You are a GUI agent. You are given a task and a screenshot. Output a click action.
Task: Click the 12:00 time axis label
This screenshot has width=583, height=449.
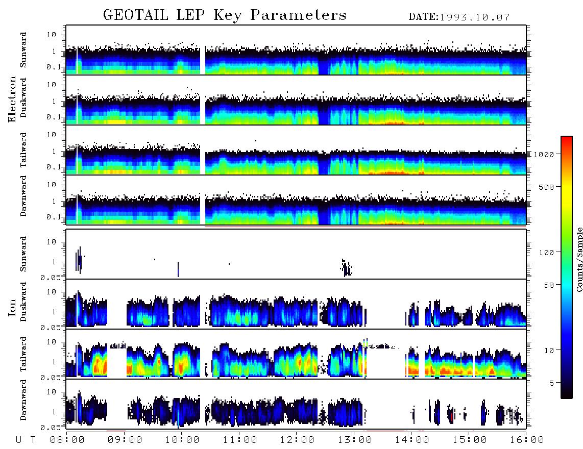(x=297, y=440)
